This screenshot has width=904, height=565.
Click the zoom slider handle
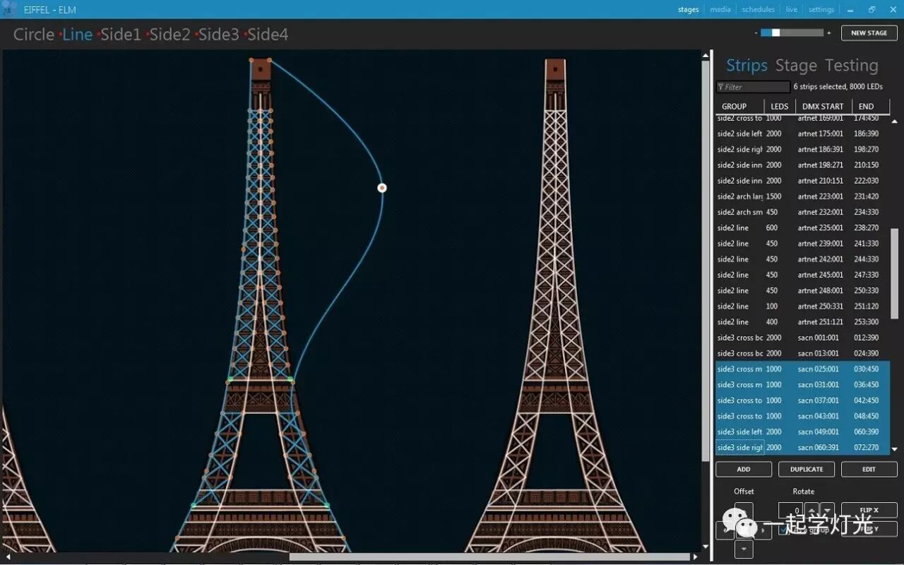pyautogui.click(x=775, y=32)
